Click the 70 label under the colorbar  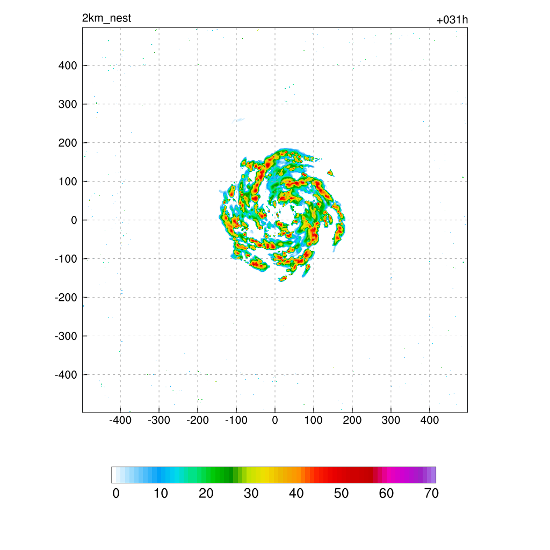[431, 494]
